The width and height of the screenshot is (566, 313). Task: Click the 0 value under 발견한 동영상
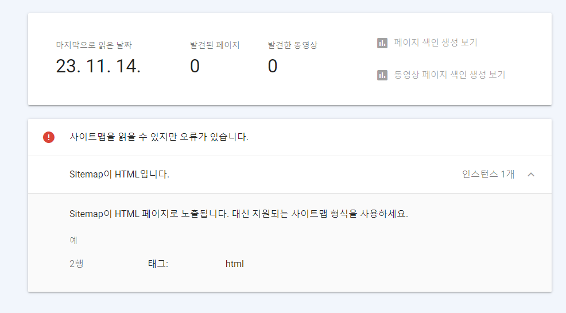273,66
